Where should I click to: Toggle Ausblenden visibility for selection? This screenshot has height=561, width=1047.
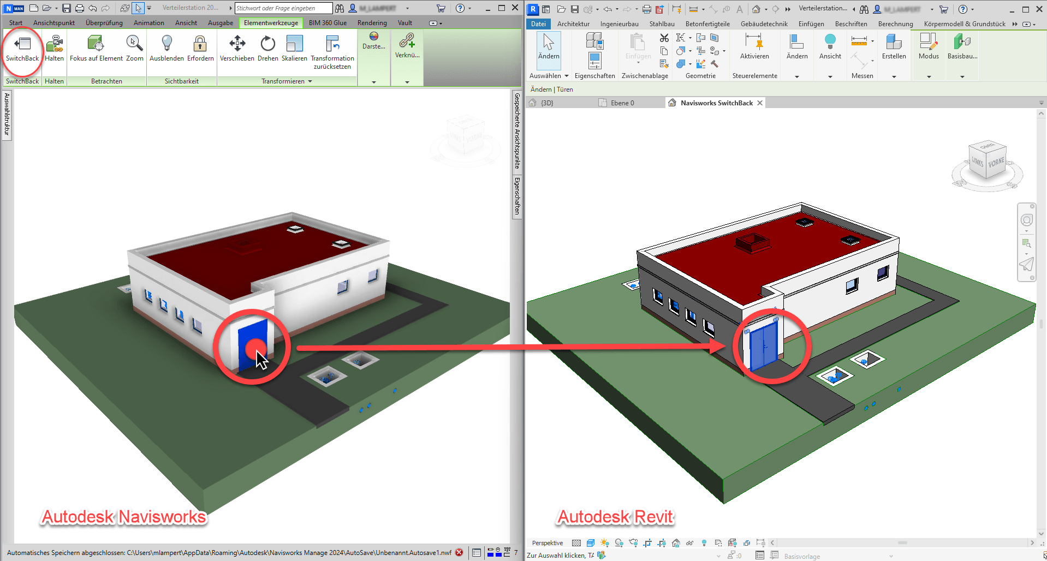(166, 44)
